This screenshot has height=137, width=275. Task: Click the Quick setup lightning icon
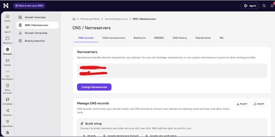tap(82, 124)
